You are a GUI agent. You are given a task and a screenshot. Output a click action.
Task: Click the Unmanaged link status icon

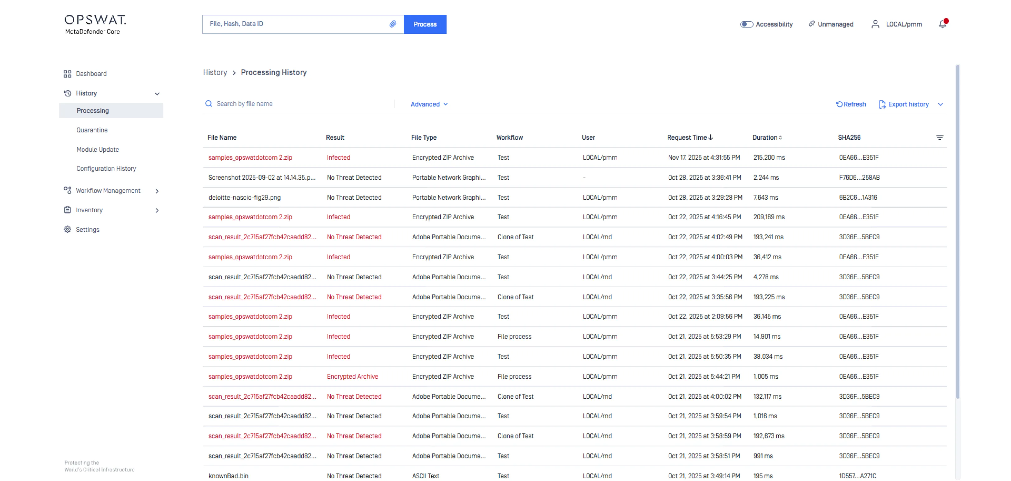[811, 24]
